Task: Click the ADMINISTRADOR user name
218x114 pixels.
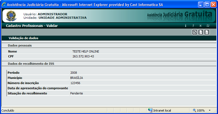Action: [52, 14]
